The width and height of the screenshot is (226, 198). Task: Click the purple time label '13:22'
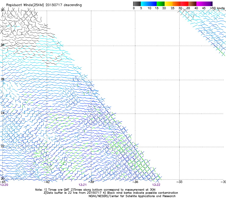pyautogui.click(x=156, y=185)
